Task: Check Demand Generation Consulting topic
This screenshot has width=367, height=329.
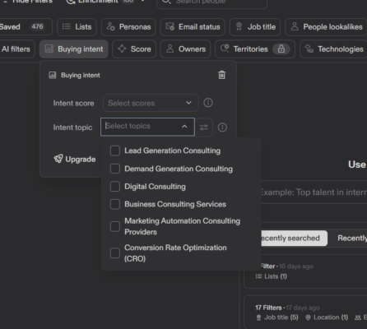Action: tap(115, 169)
